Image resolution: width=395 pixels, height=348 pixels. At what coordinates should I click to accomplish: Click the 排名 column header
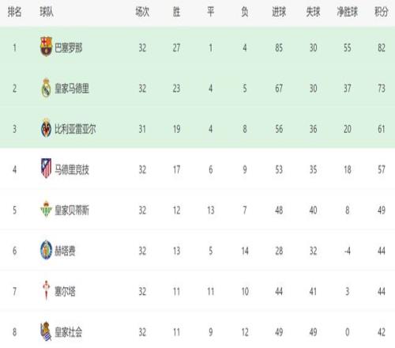coord(14,12)
